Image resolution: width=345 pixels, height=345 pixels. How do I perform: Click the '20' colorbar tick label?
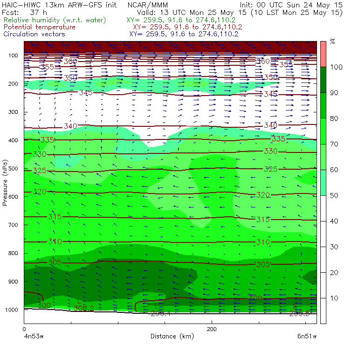[334, 273]
